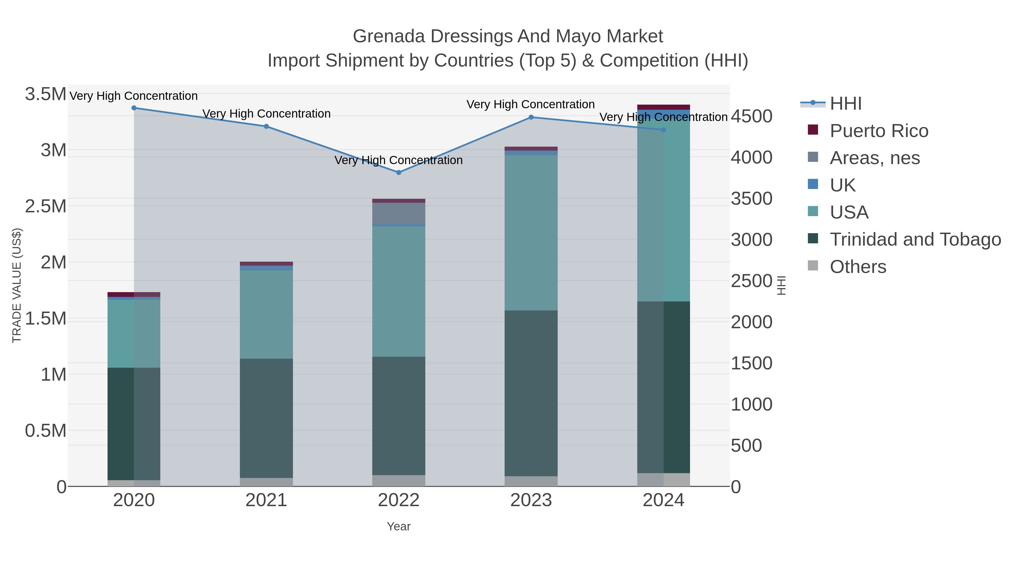This screenshot has height=571, width=1016.
Task: Click the 2022 x-axis label
Action: 399,501
